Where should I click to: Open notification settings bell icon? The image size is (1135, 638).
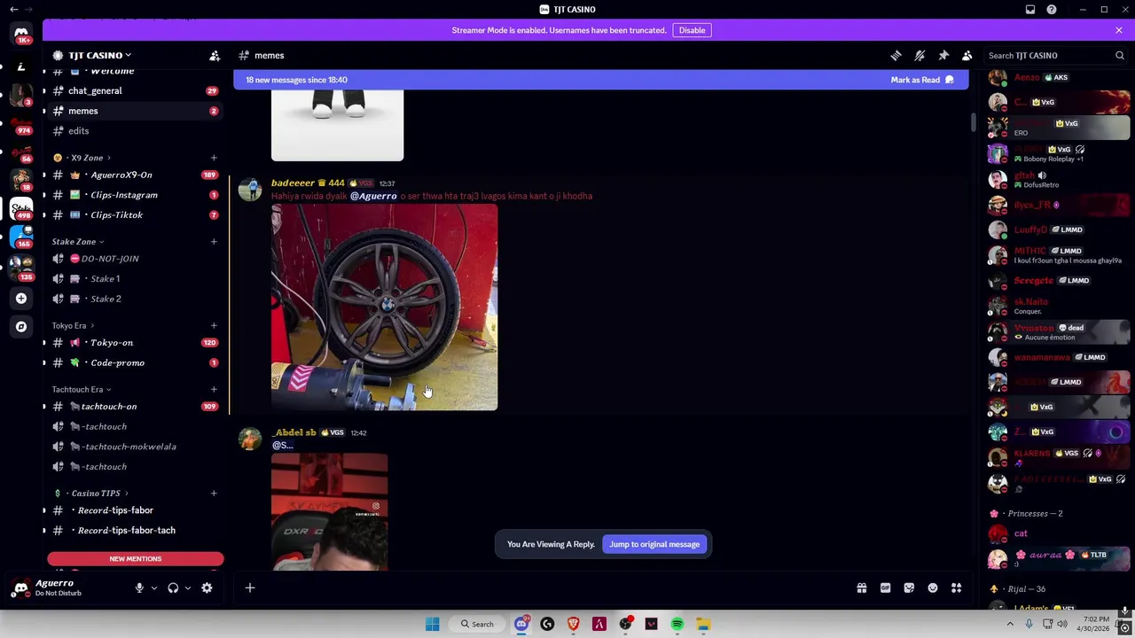tap(920, 56)
